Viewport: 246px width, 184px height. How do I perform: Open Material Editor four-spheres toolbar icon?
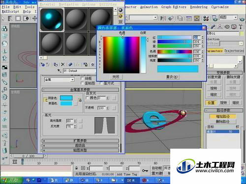pyautogui.click(x=206, y=18)
